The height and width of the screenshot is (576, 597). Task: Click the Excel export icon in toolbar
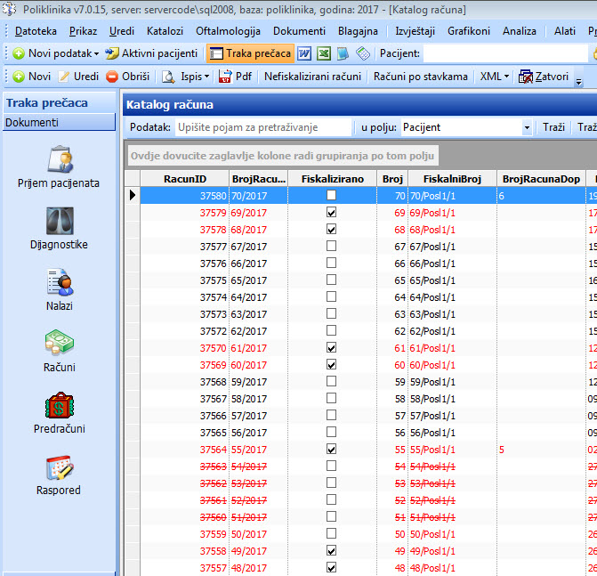[x=323, y=53]
